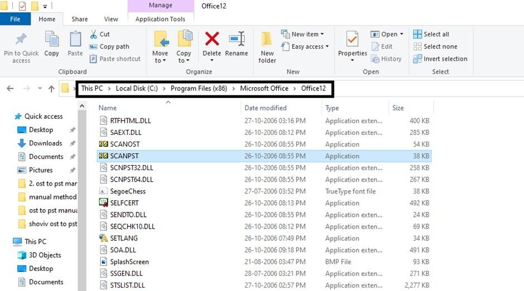Click Select all
Screen dimensions: 524x291
click(x=431, y=34)
